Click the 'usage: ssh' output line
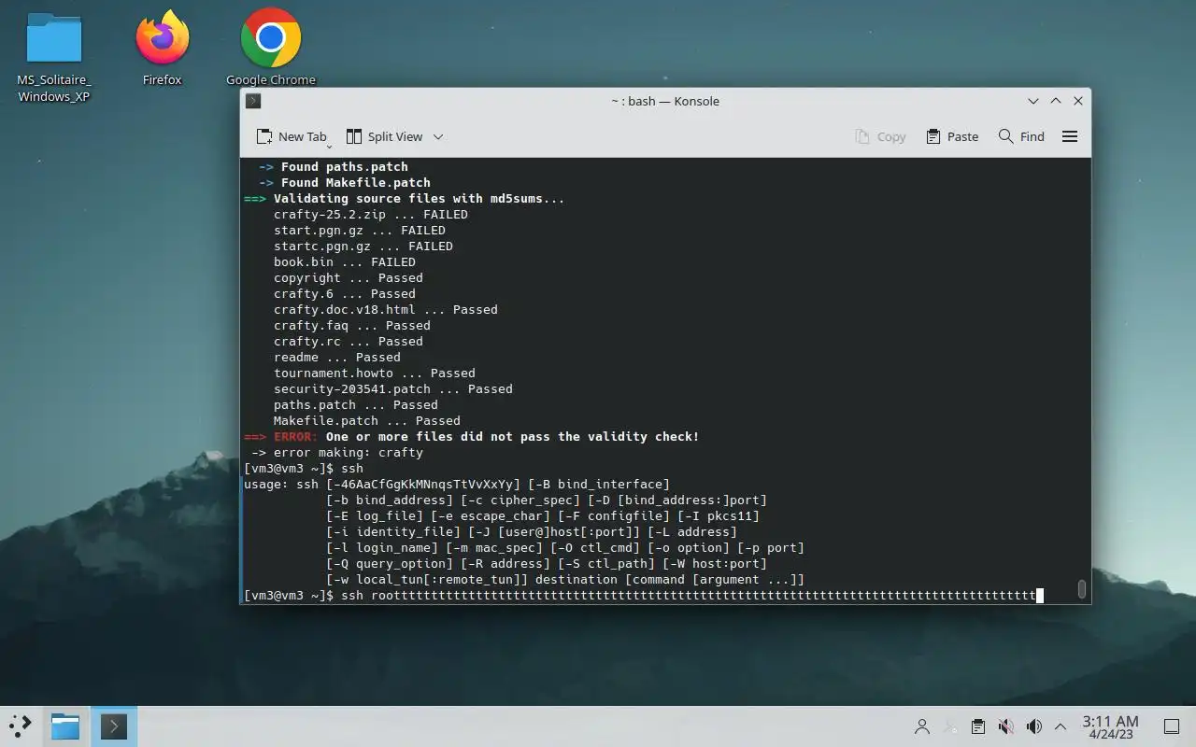Image resolution: width=1196 pixels, height=747 pixels. (x=456, y=485)
